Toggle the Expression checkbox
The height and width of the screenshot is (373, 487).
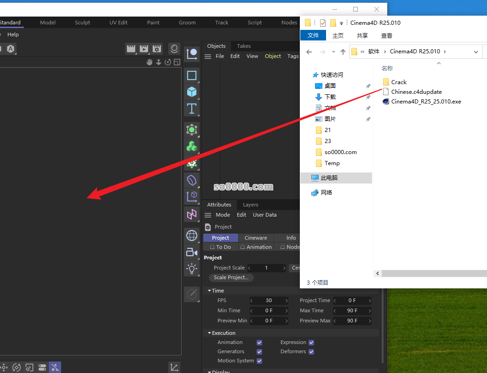(x=311, y=343)
